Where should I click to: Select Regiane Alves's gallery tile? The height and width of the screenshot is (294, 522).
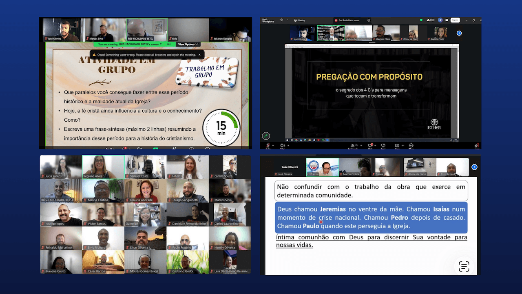[x=103, y=167]
